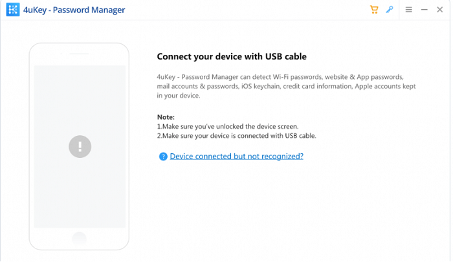The height and width of the screenshot is (262, 453).
Task: Click the gray exclamation mark warning icon
Action: (x=79, y=147)
